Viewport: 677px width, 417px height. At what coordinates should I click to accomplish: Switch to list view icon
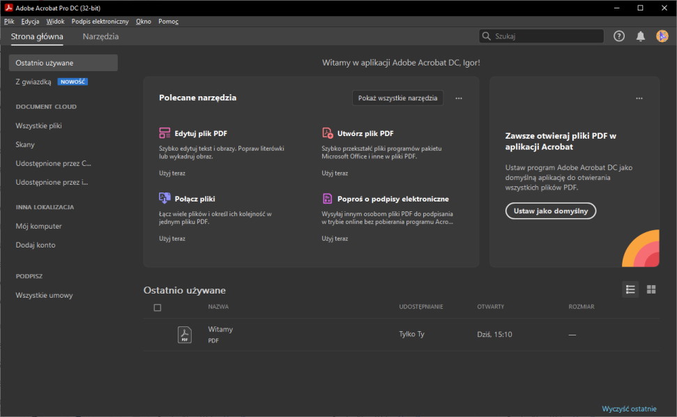pyautogui.click(x=630, y=289)
